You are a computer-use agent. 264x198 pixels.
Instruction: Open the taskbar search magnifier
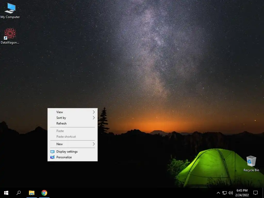[19, 193]
